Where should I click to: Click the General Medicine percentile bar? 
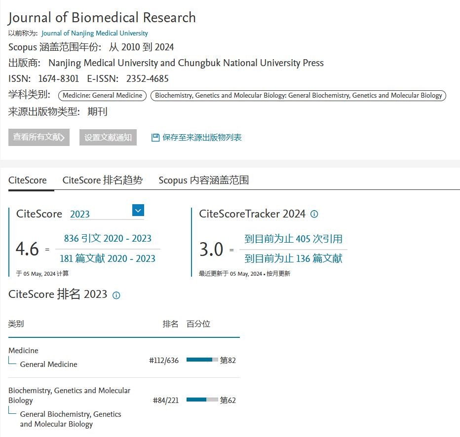click(x=202, y=360)
